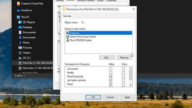Click the permissions list scroll up arrow
Viewport: 192px width, 108px height.
[x=130, y=68]
